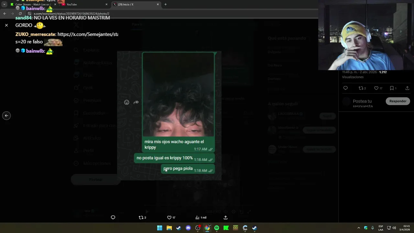This screenshot has width=414, height=233.
Task: Bookmark the post in the right panel
Action: point(393,88)
